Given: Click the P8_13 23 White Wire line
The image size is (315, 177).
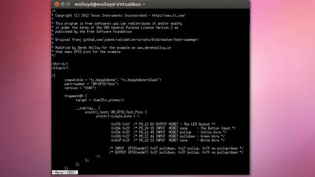Looking at the screenshot, I should [168, 140].
